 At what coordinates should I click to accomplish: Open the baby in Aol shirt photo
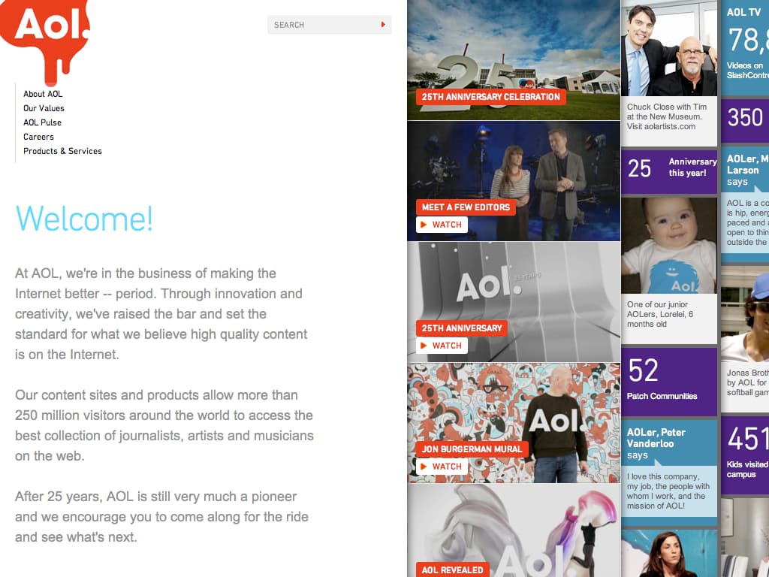[669, 246]
